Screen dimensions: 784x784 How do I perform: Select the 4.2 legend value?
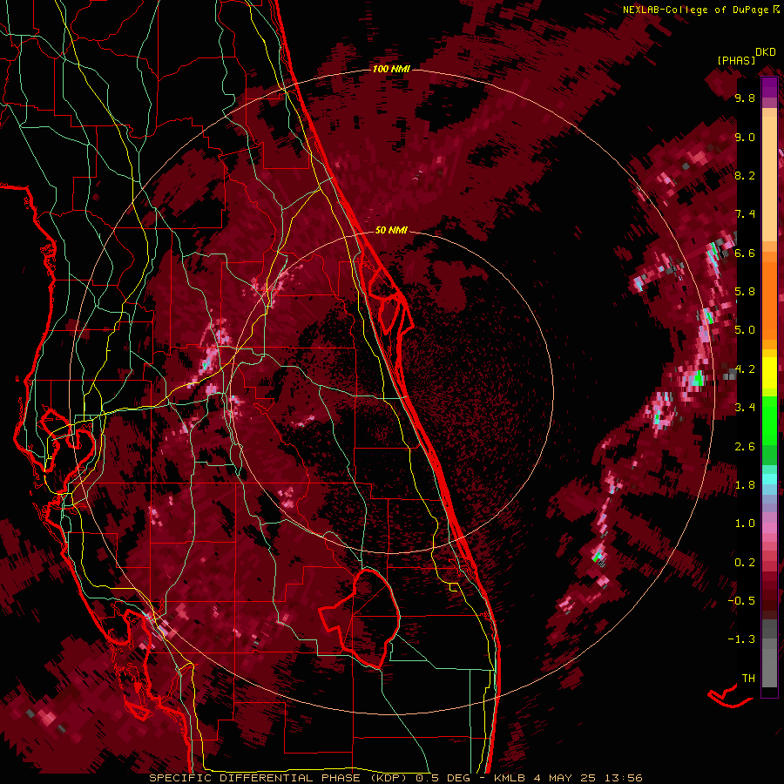[x=745, y=369]
